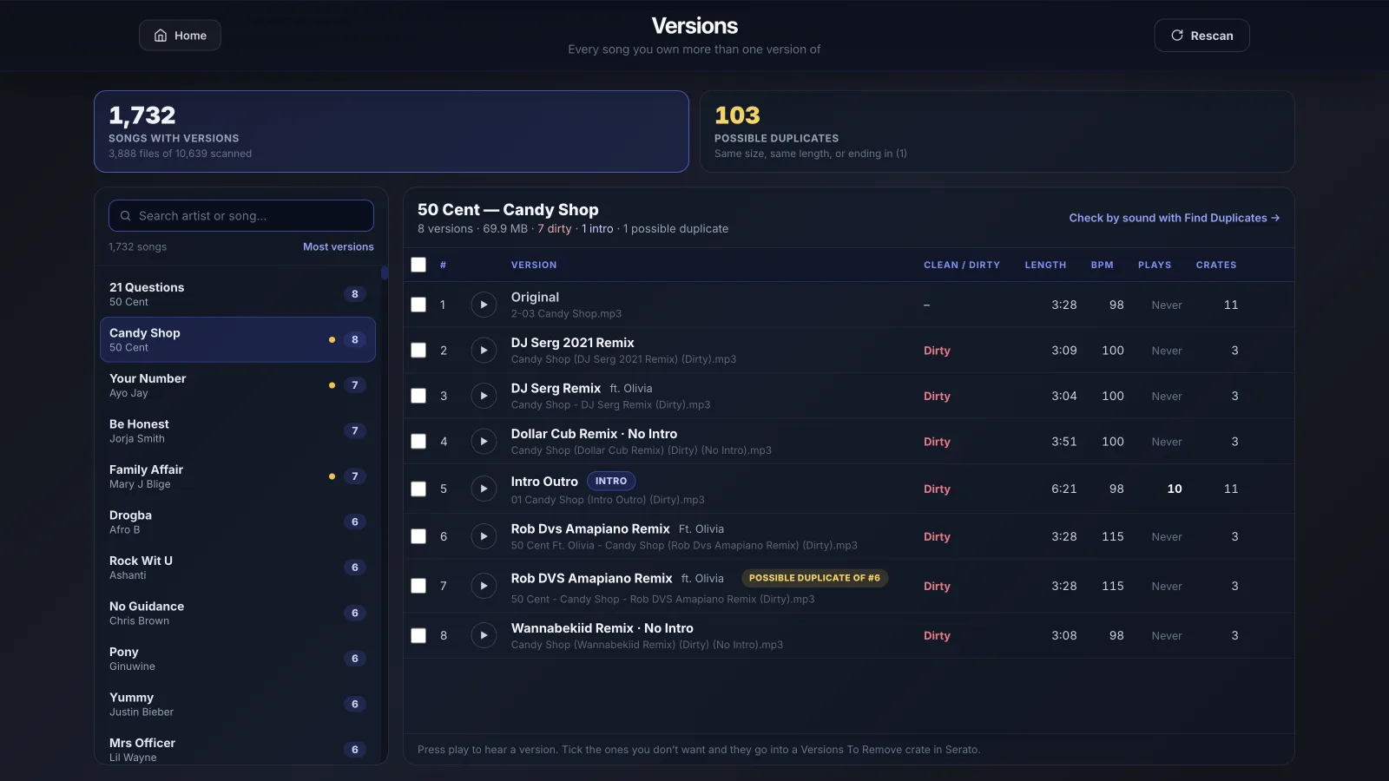Play DJ Serg Remix ft. Olivia
Viewport: 1389px width, 781px height.
point(484,396)
